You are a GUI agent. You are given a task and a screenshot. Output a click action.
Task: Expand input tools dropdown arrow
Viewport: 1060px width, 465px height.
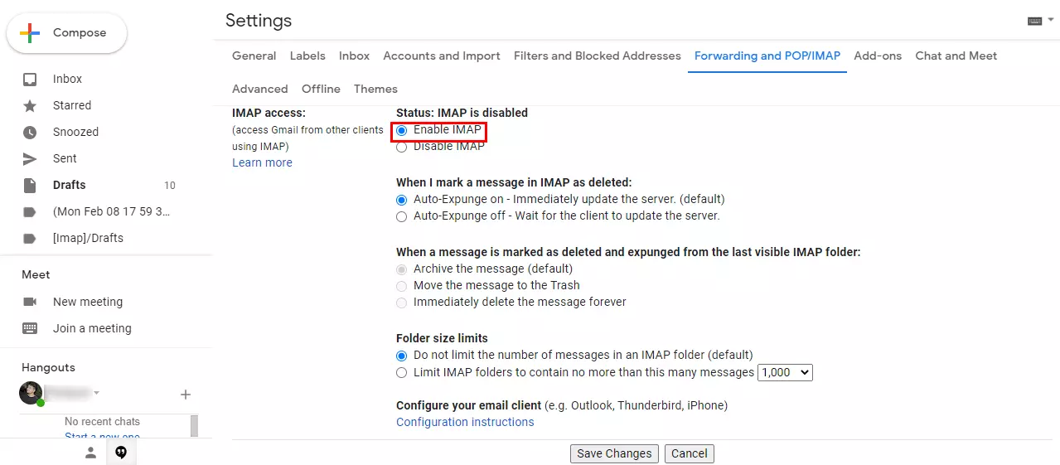click(1051, 22)
